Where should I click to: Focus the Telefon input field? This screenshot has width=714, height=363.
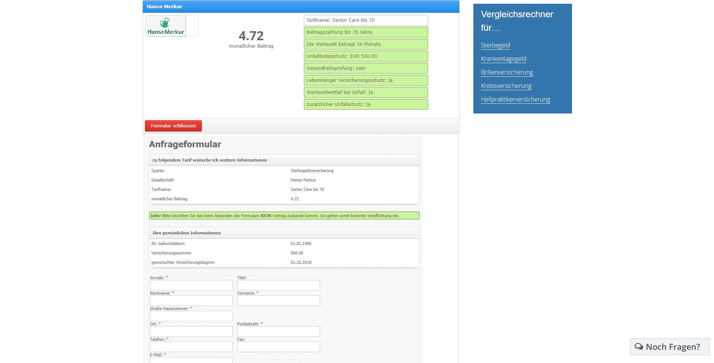191,347
